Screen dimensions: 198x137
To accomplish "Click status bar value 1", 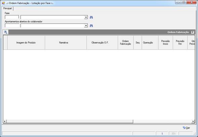I will pyautogui.click(x=162, y=133).
